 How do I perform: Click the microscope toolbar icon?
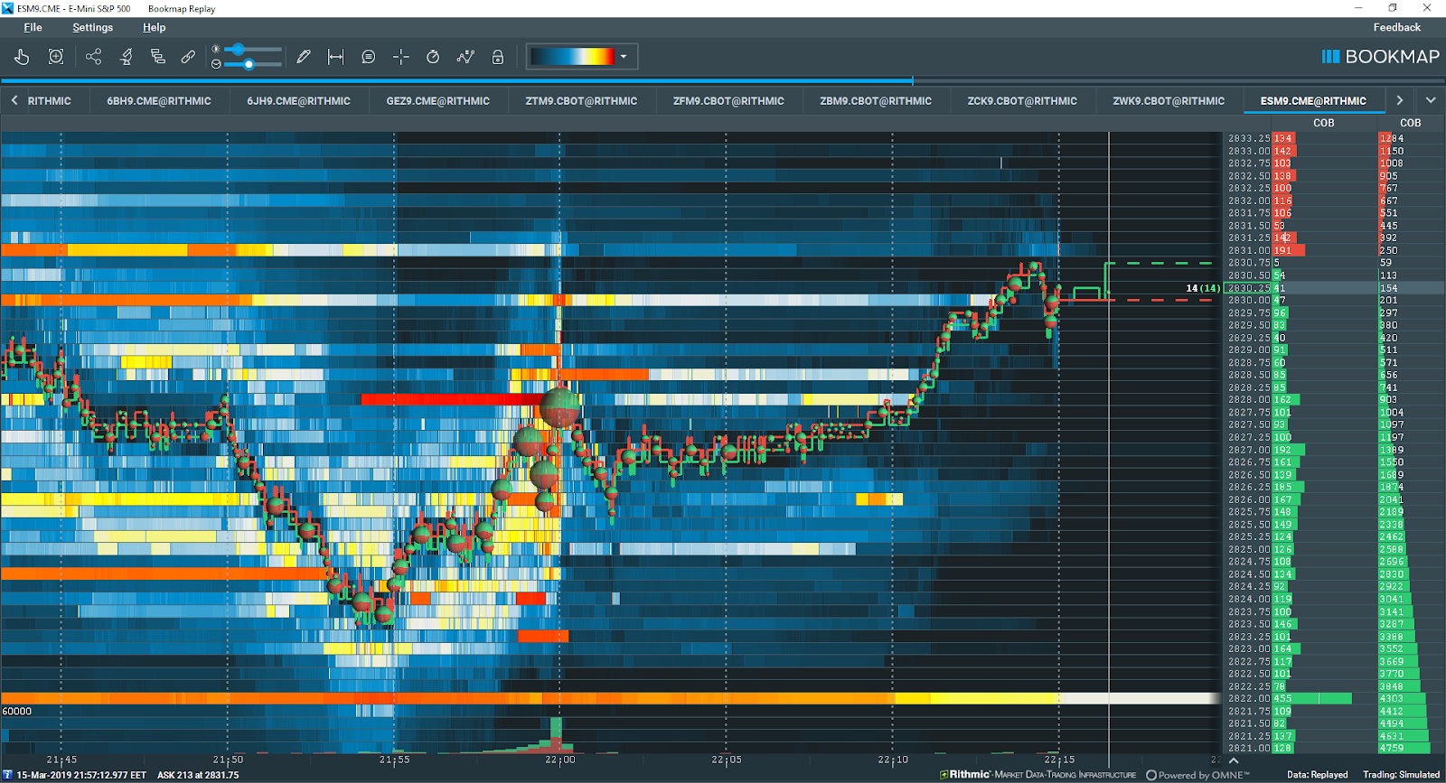[x=127, y=57]
